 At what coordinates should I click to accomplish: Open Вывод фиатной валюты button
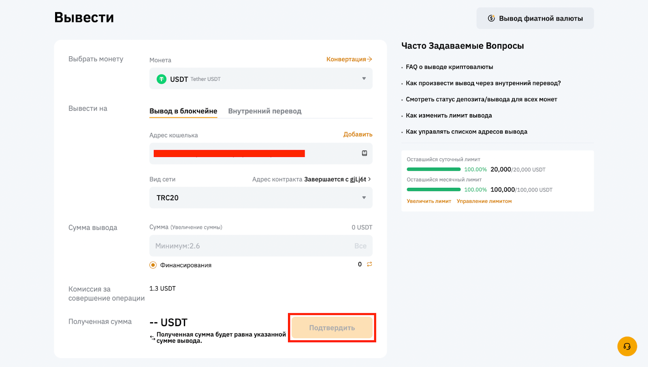535,18
